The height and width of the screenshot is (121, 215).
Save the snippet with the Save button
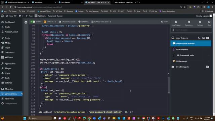[50, 22]
